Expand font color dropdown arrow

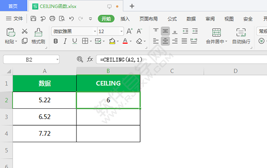130,41
